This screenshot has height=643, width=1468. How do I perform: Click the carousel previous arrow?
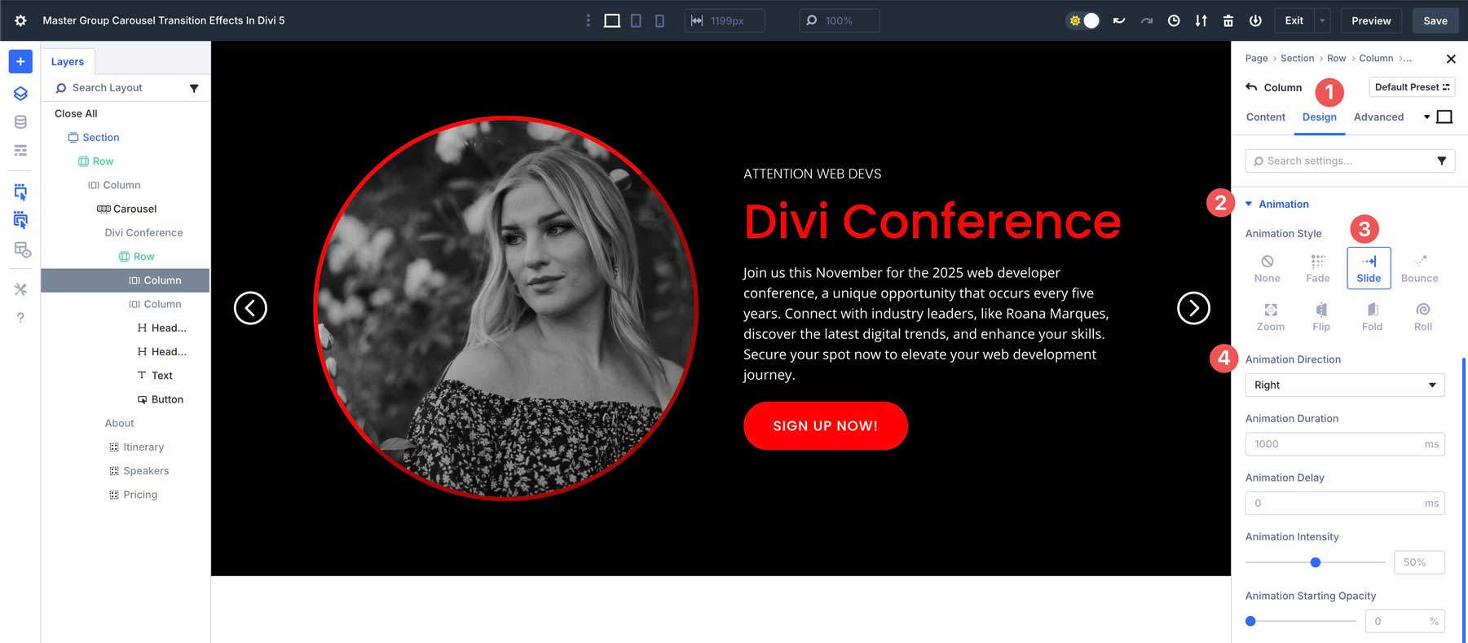tap(250, 308)
